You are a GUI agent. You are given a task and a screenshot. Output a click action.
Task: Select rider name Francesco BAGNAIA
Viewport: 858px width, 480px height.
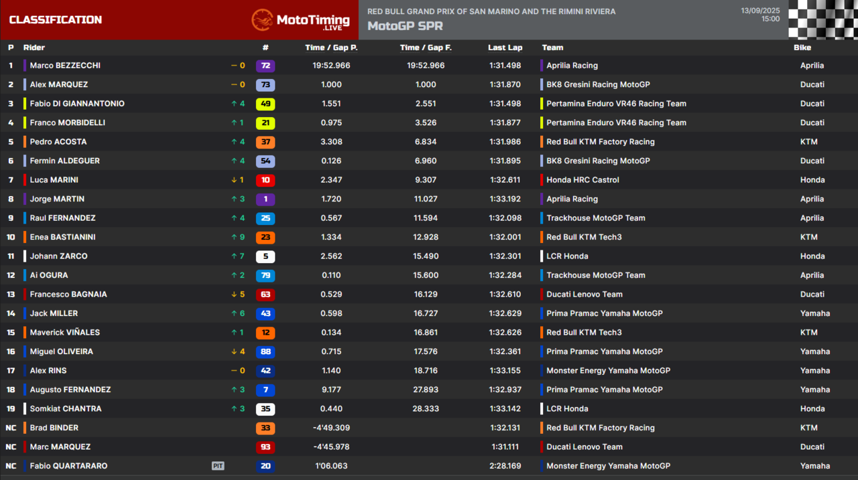tap(68, 295)
